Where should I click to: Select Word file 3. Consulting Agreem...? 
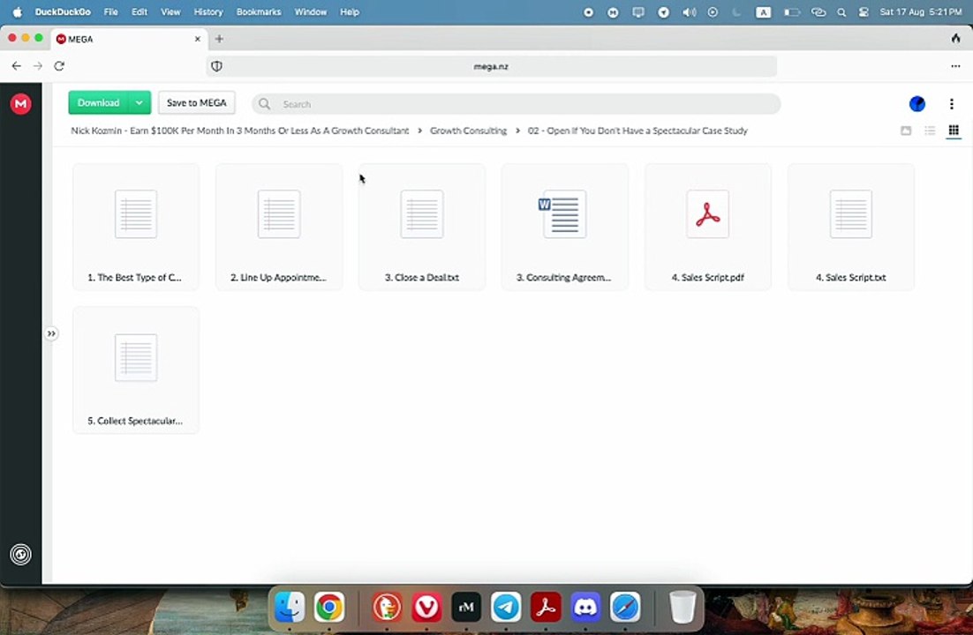(x=565, y=227)
